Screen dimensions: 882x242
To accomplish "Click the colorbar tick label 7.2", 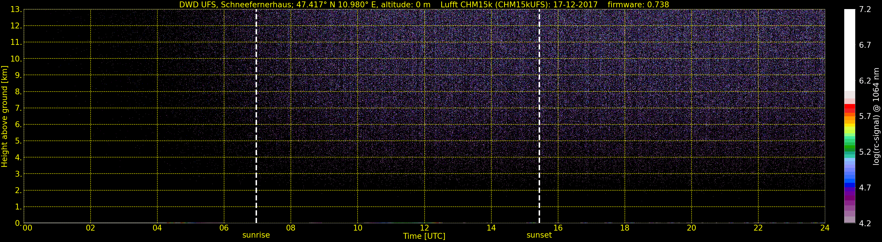I will point(865,10).
